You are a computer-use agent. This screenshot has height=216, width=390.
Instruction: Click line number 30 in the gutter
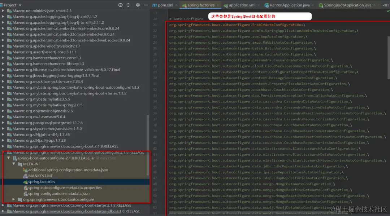pos(155,78)
